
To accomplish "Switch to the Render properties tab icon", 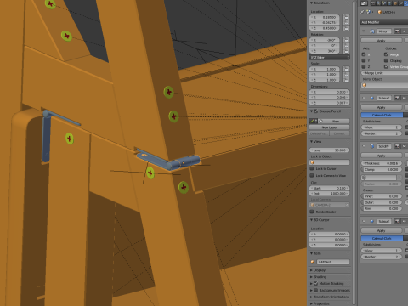I will 374,3.
